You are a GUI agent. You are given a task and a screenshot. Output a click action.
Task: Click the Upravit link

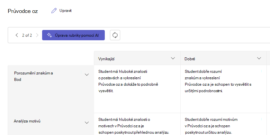66,11
